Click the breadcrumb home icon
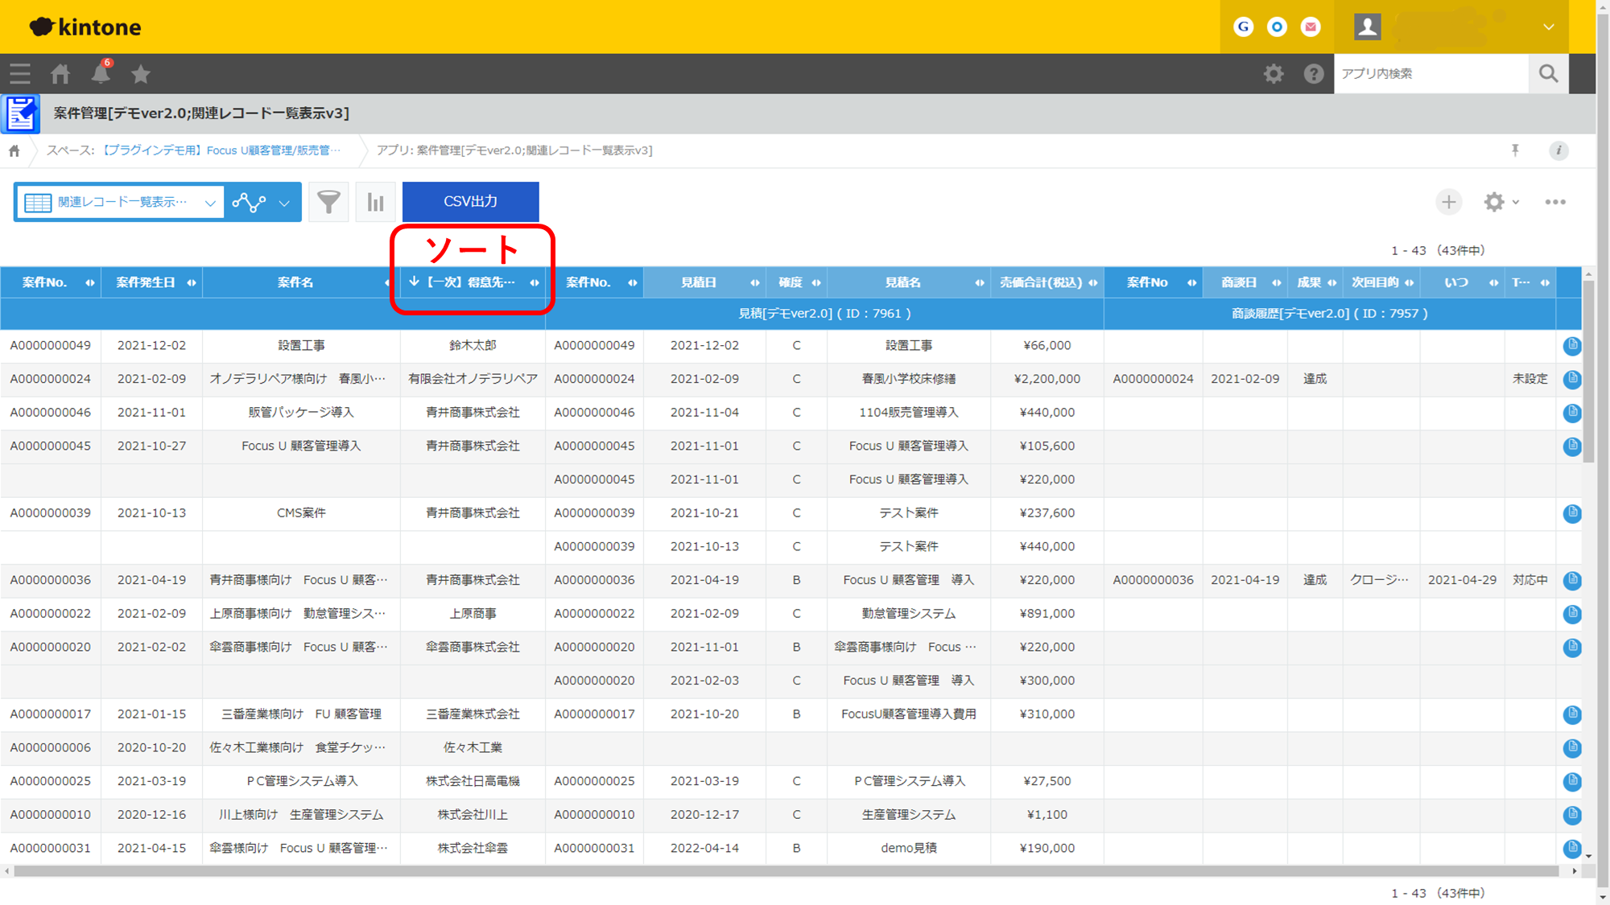The height and width of the screenshot is (905, 1610). point(14,150)
